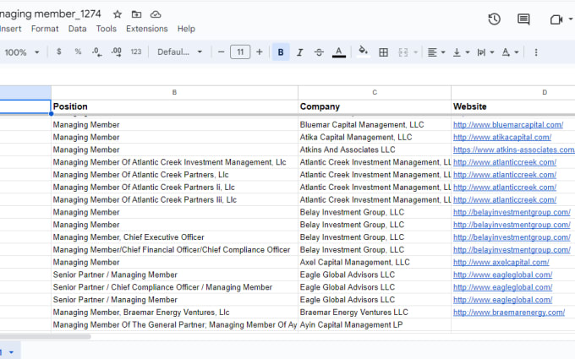Decrease decimal places
This screenshot has width=575, height=359.
(x=96, y=52)
